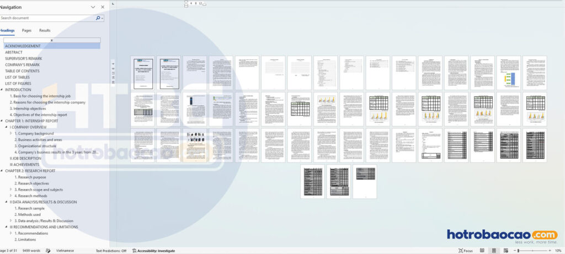Open search options dropdown arrow beside magnifier
This screenshot has height=254, width=565.
102,18
